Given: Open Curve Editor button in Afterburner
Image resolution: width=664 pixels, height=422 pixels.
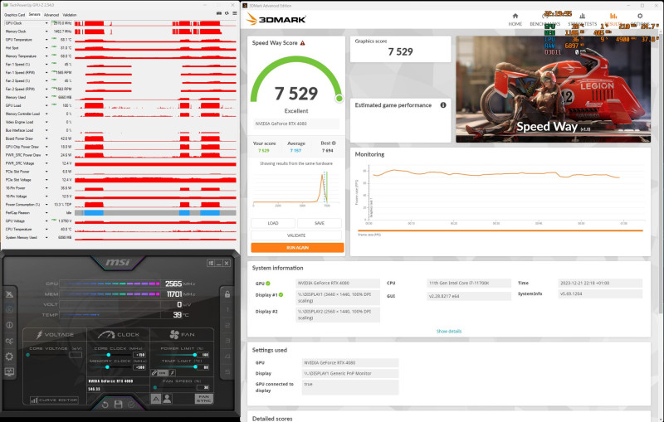Looking at the screenshot, I should click(54, 400).
